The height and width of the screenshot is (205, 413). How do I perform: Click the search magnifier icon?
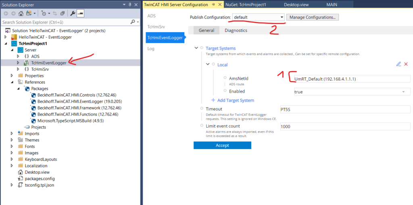coord(133,22)
